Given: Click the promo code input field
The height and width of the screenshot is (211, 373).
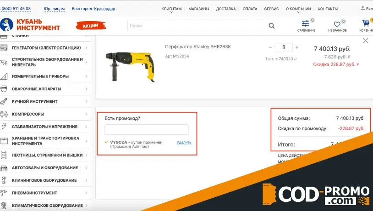Looking at the screenshot, I should pos(147,130).
